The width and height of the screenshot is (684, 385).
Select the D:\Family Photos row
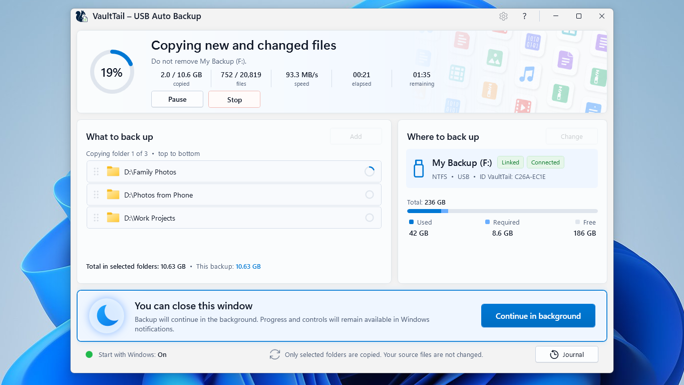pos(234,171)
